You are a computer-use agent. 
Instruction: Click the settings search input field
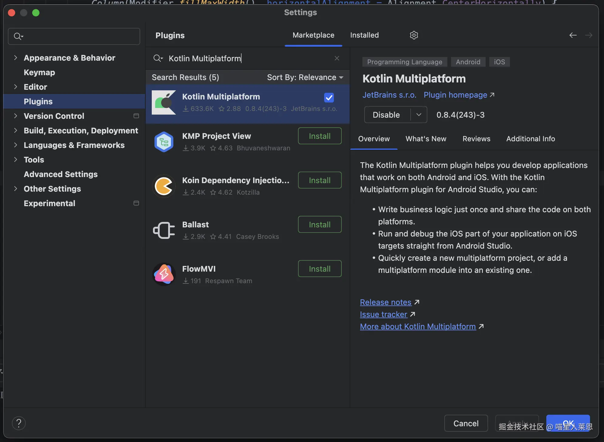79,36
